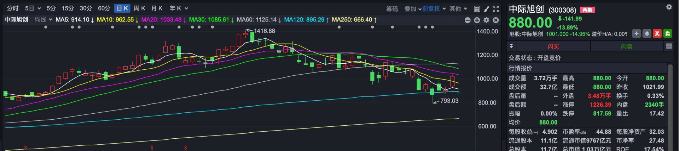Open the 叠加 overlay dropdown
The height and width of the screenshot is (151, 679).
pyautogui.click(x=413, y=9)
